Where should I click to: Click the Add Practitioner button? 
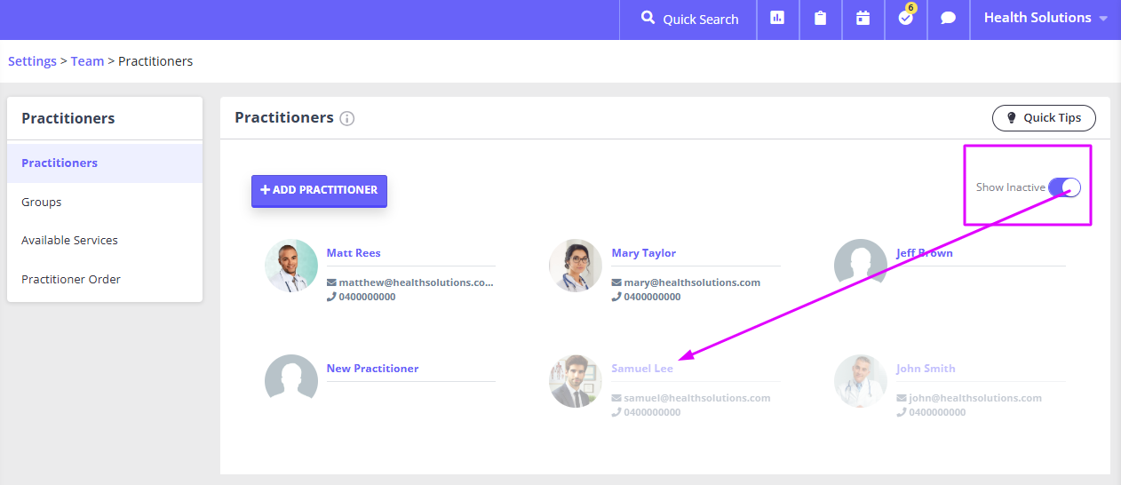tap(319, 190)
